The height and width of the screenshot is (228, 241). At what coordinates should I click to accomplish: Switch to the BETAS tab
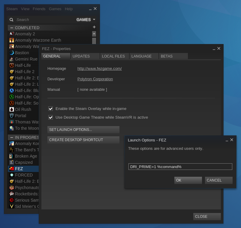pyautogui.click(x=173, y=56)
